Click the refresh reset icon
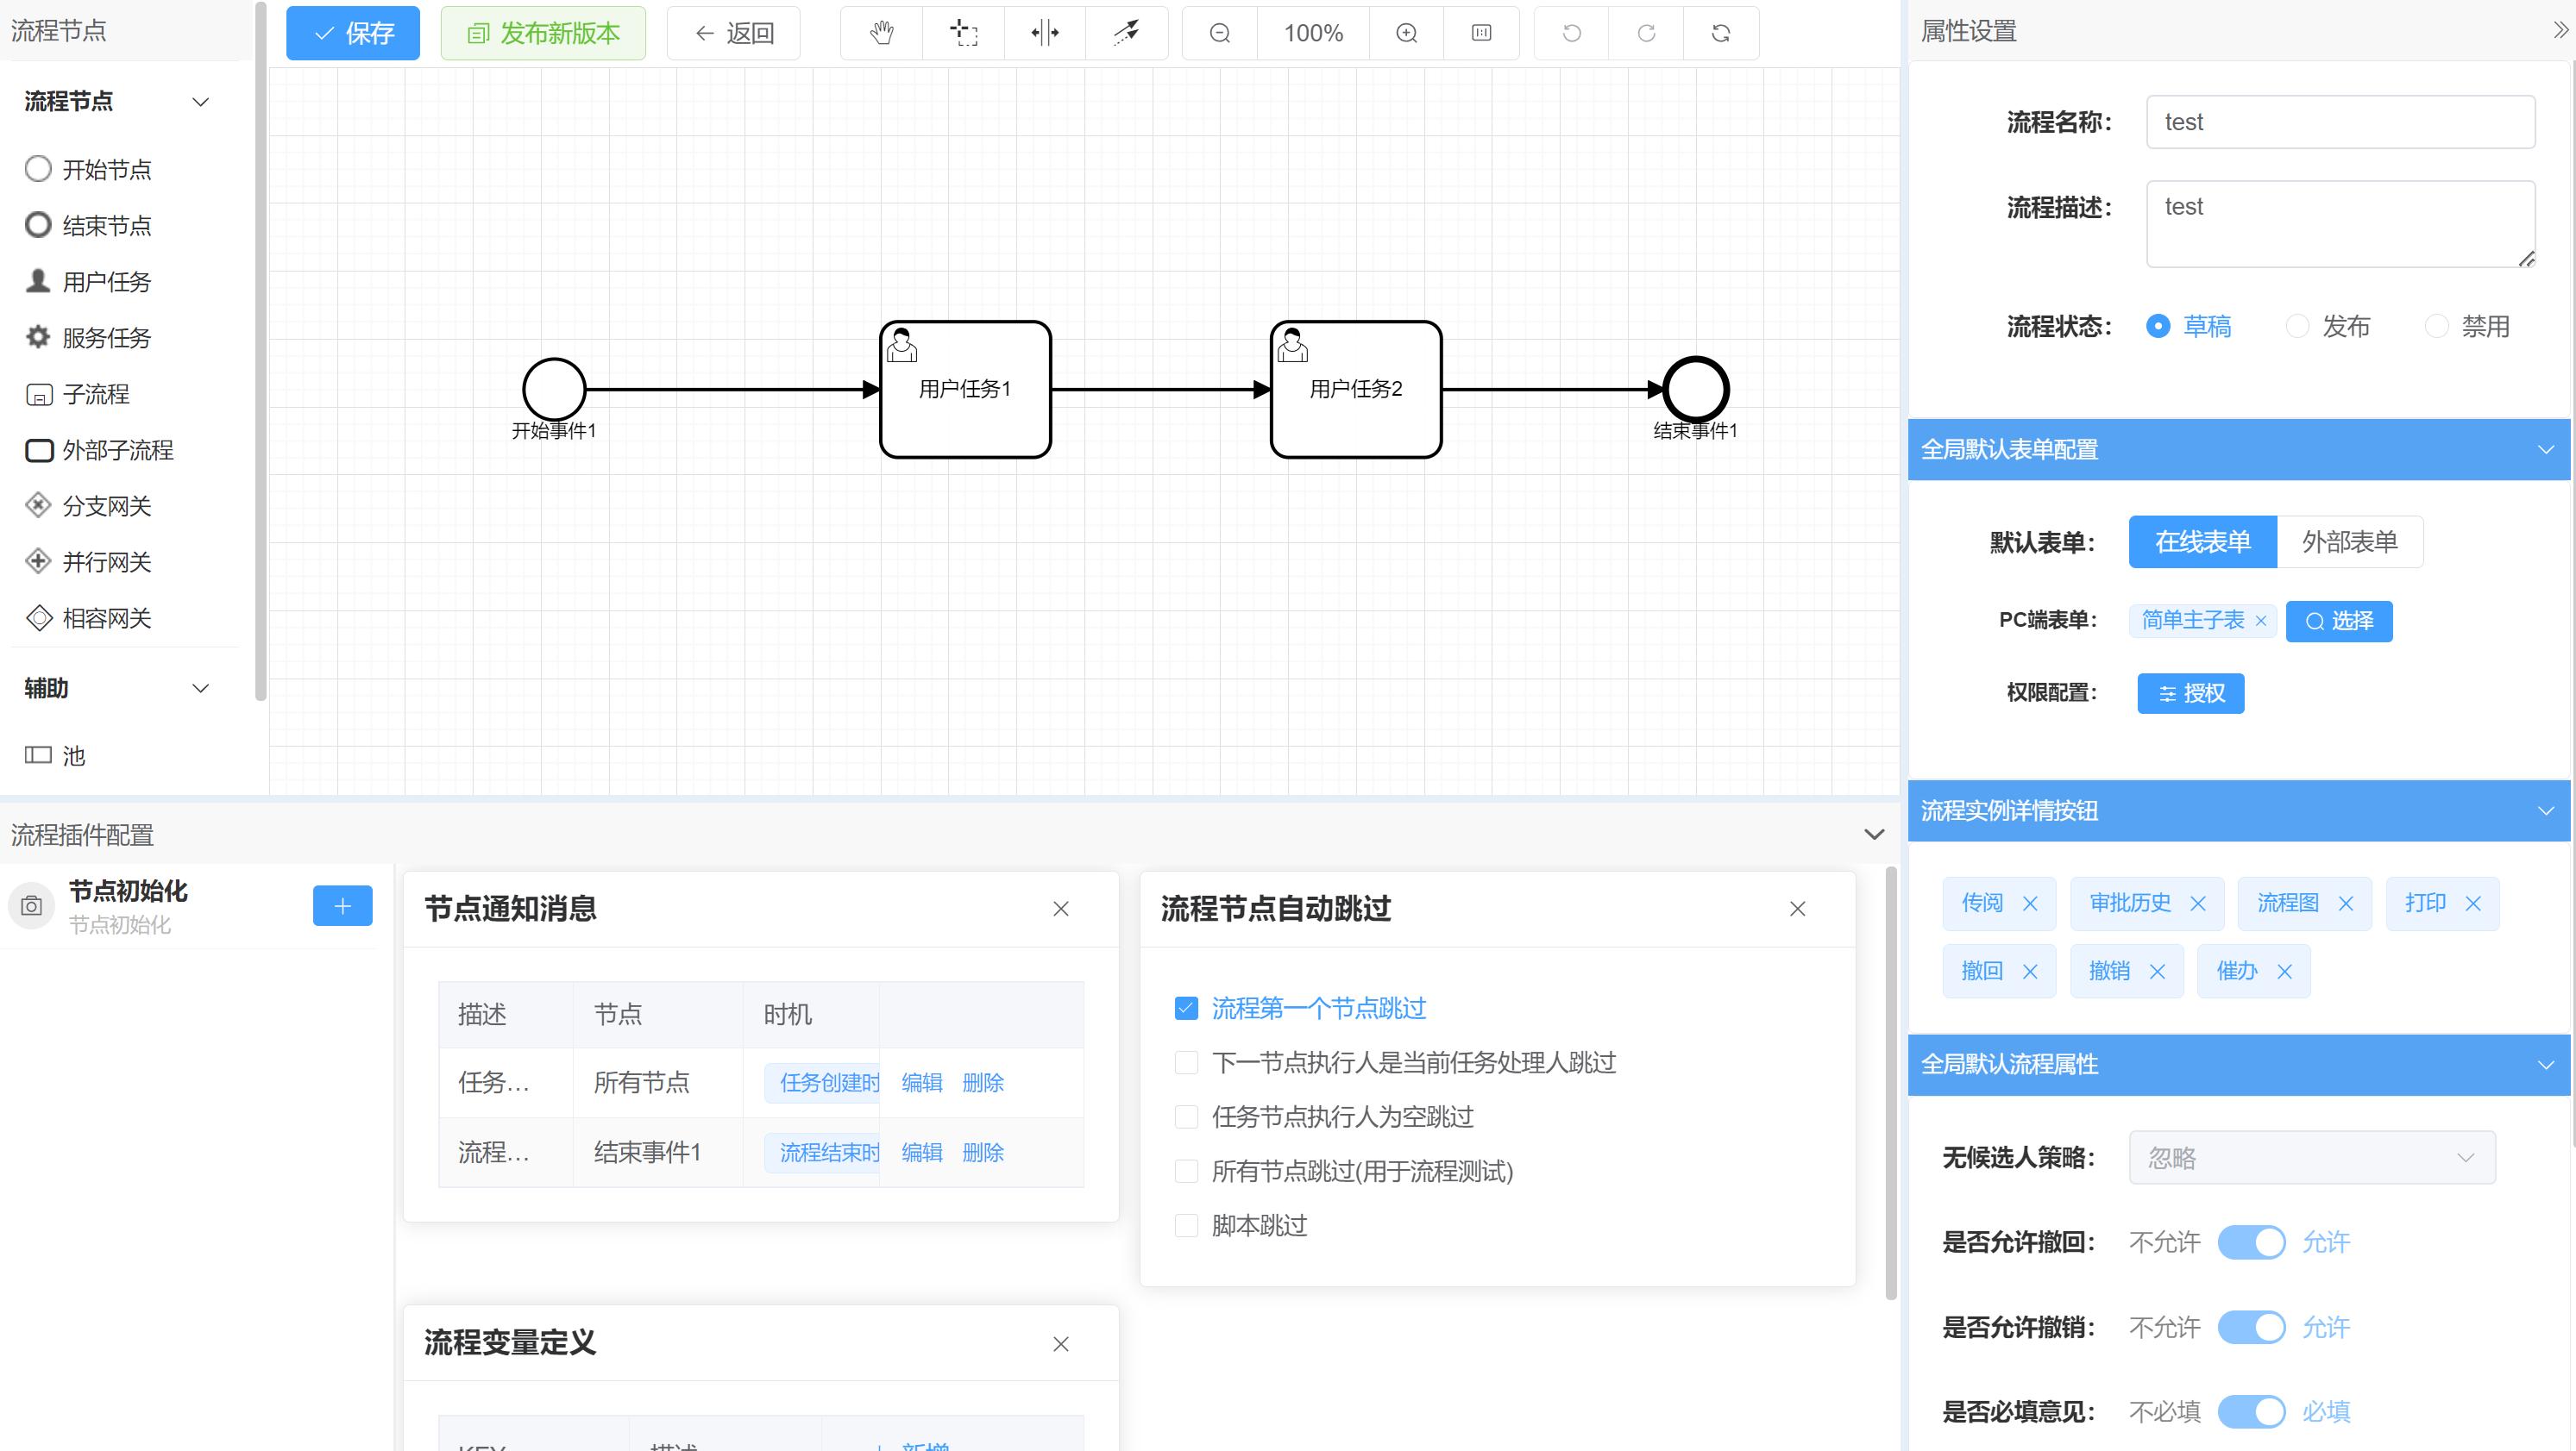The width and height of the screenshot is (2576, 1451). point(1720,33)
